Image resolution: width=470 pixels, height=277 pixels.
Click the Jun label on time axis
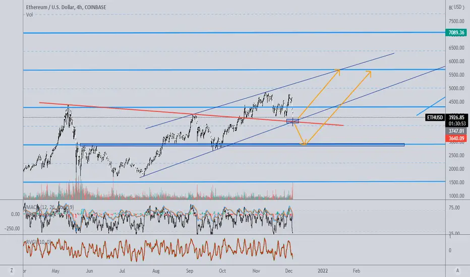[x=89, y=271]
